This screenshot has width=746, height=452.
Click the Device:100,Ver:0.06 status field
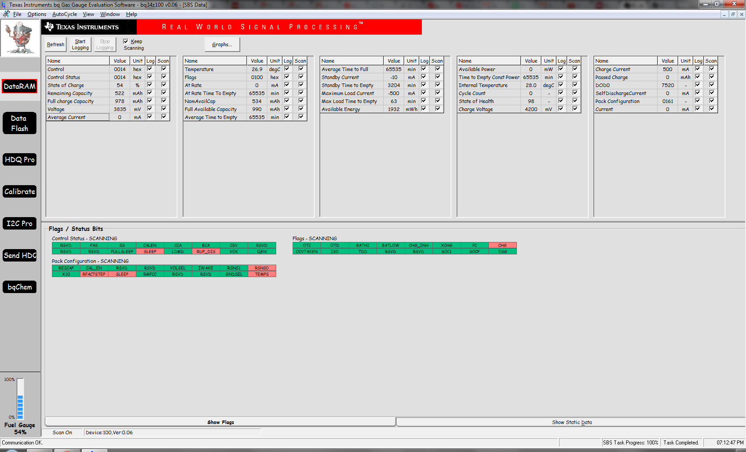point(172,432)
